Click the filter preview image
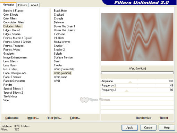Viewport: 177px width, 133px height. 137,37
